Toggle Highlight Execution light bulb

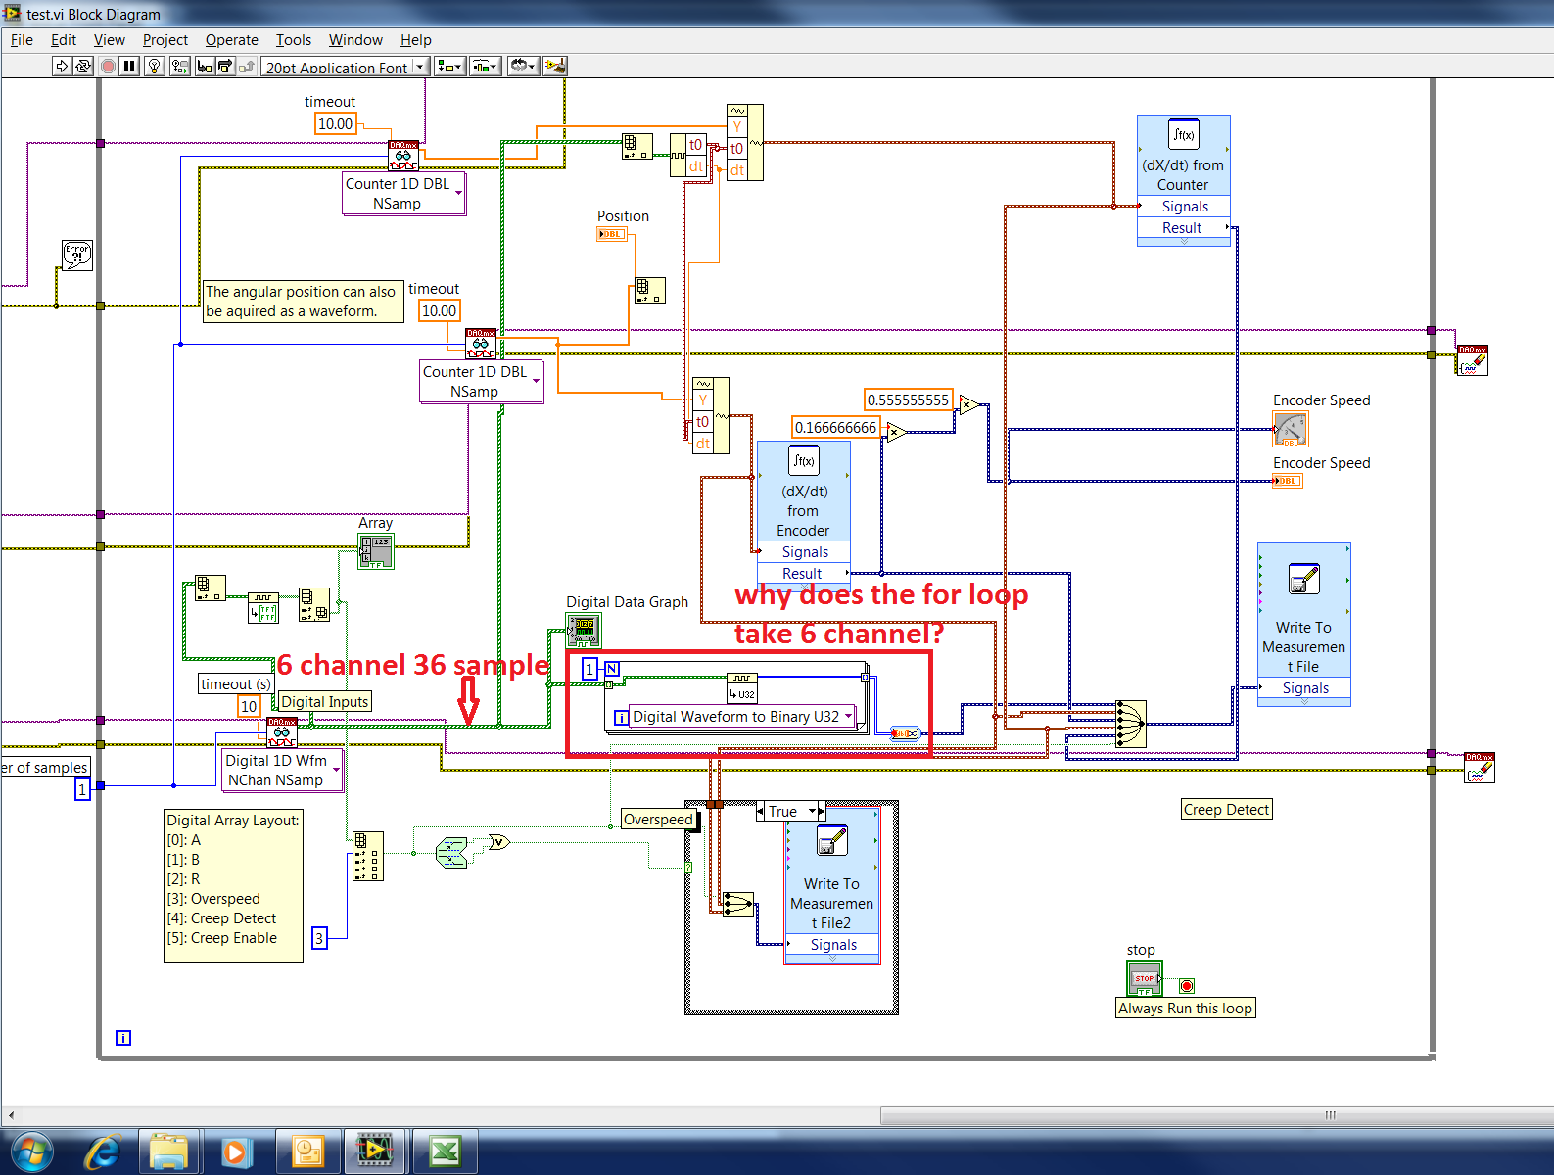(x=155, y=67)
